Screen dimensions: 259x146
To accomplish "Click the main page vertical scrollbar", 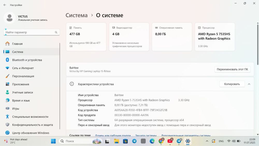I will point(258,45).
